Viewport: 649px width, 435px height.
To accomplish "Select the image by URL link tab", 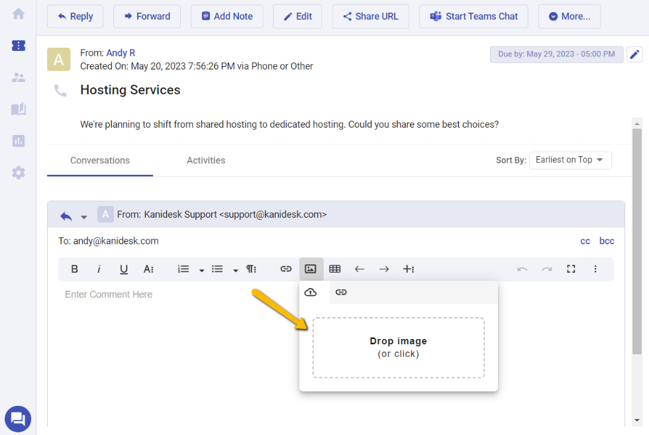I will click(x=341, y=293).
